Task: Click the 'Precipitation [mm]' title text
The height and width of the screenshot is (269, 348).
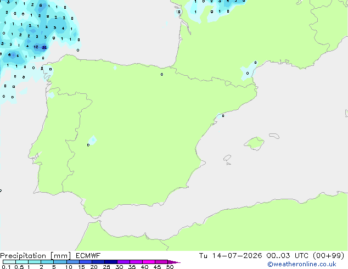Action: (x=35, y=256)
